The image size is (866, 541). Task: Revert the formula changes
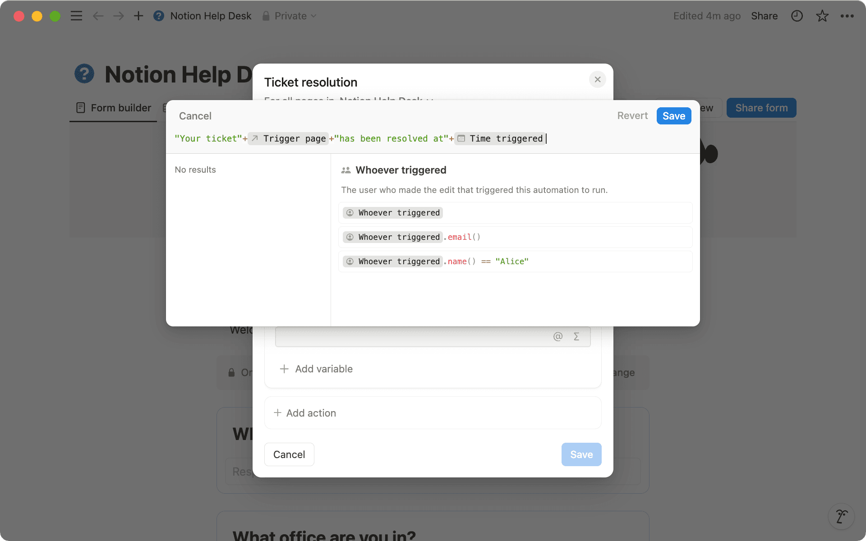[632, 116]
